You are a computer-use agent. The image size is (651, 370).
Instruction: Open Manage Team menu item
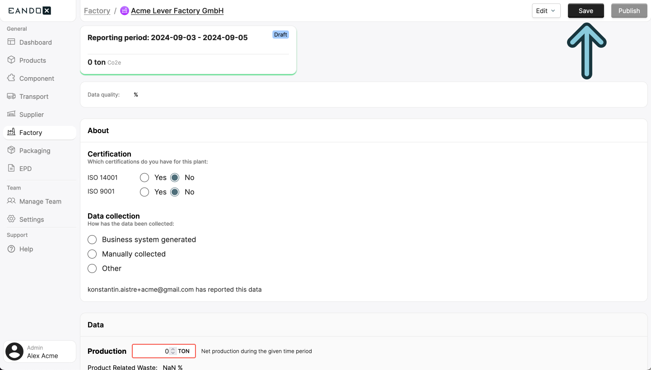[40, 201]
